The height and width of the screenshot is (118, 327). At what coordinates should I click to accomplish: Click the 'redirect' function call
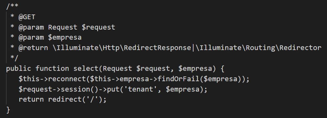(x=65, y=100)
